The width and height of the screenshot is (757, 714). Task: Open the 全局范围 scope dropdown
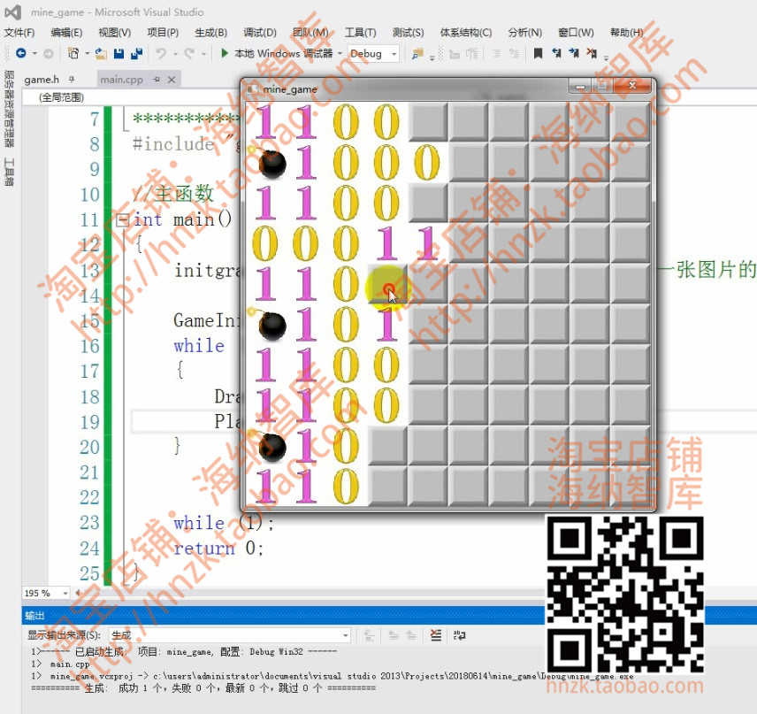click(x=61, y=97)
